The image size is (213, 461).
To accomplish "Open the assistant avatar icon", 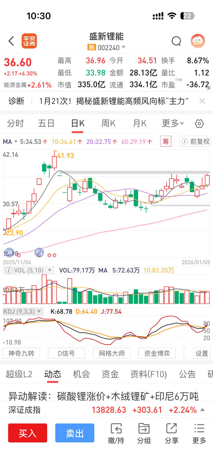I will click(x=198, y=41).
